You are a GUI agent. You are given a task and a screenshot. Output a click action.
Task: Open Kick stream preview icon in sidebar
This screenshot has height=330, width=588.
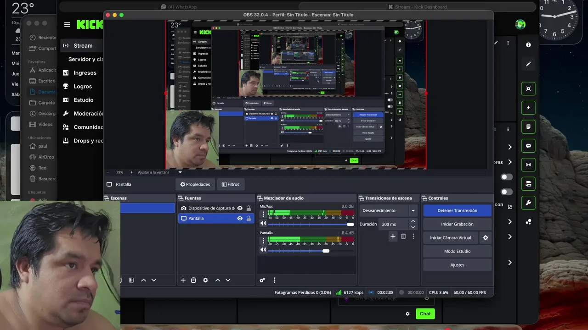pos(528,89)
